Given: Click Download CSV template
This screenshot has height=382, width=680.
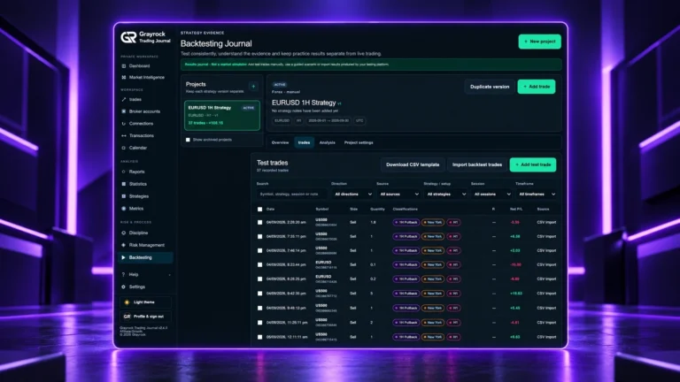Looking at the screenshot, I should coord(413,164).
